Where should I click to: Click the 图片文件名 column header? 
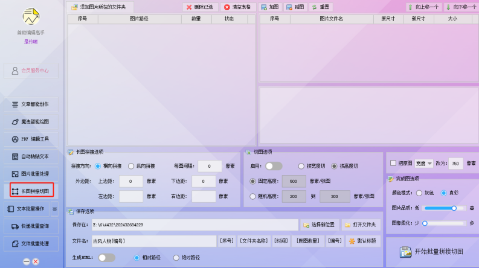pyautogui.click(x=332, y=19)
